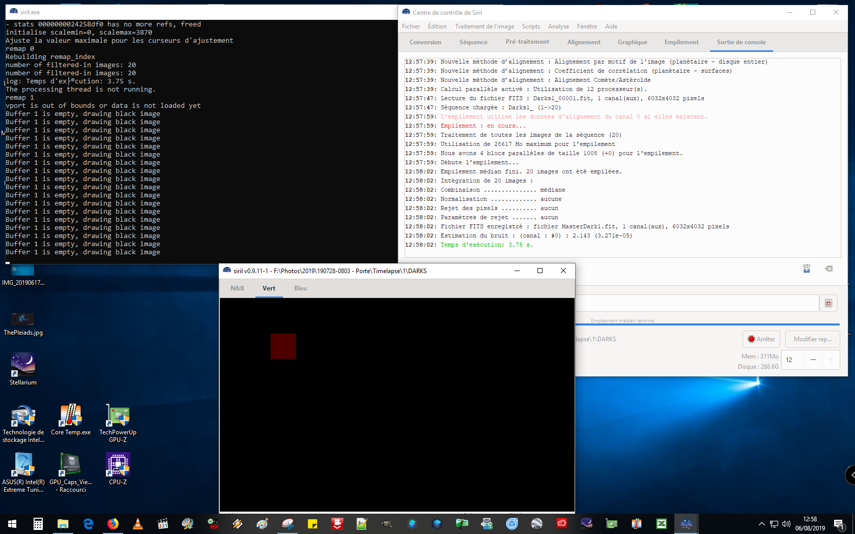Open Sticky Notes from taskbar
Screen dimensions: 855x534
[312, 524]
